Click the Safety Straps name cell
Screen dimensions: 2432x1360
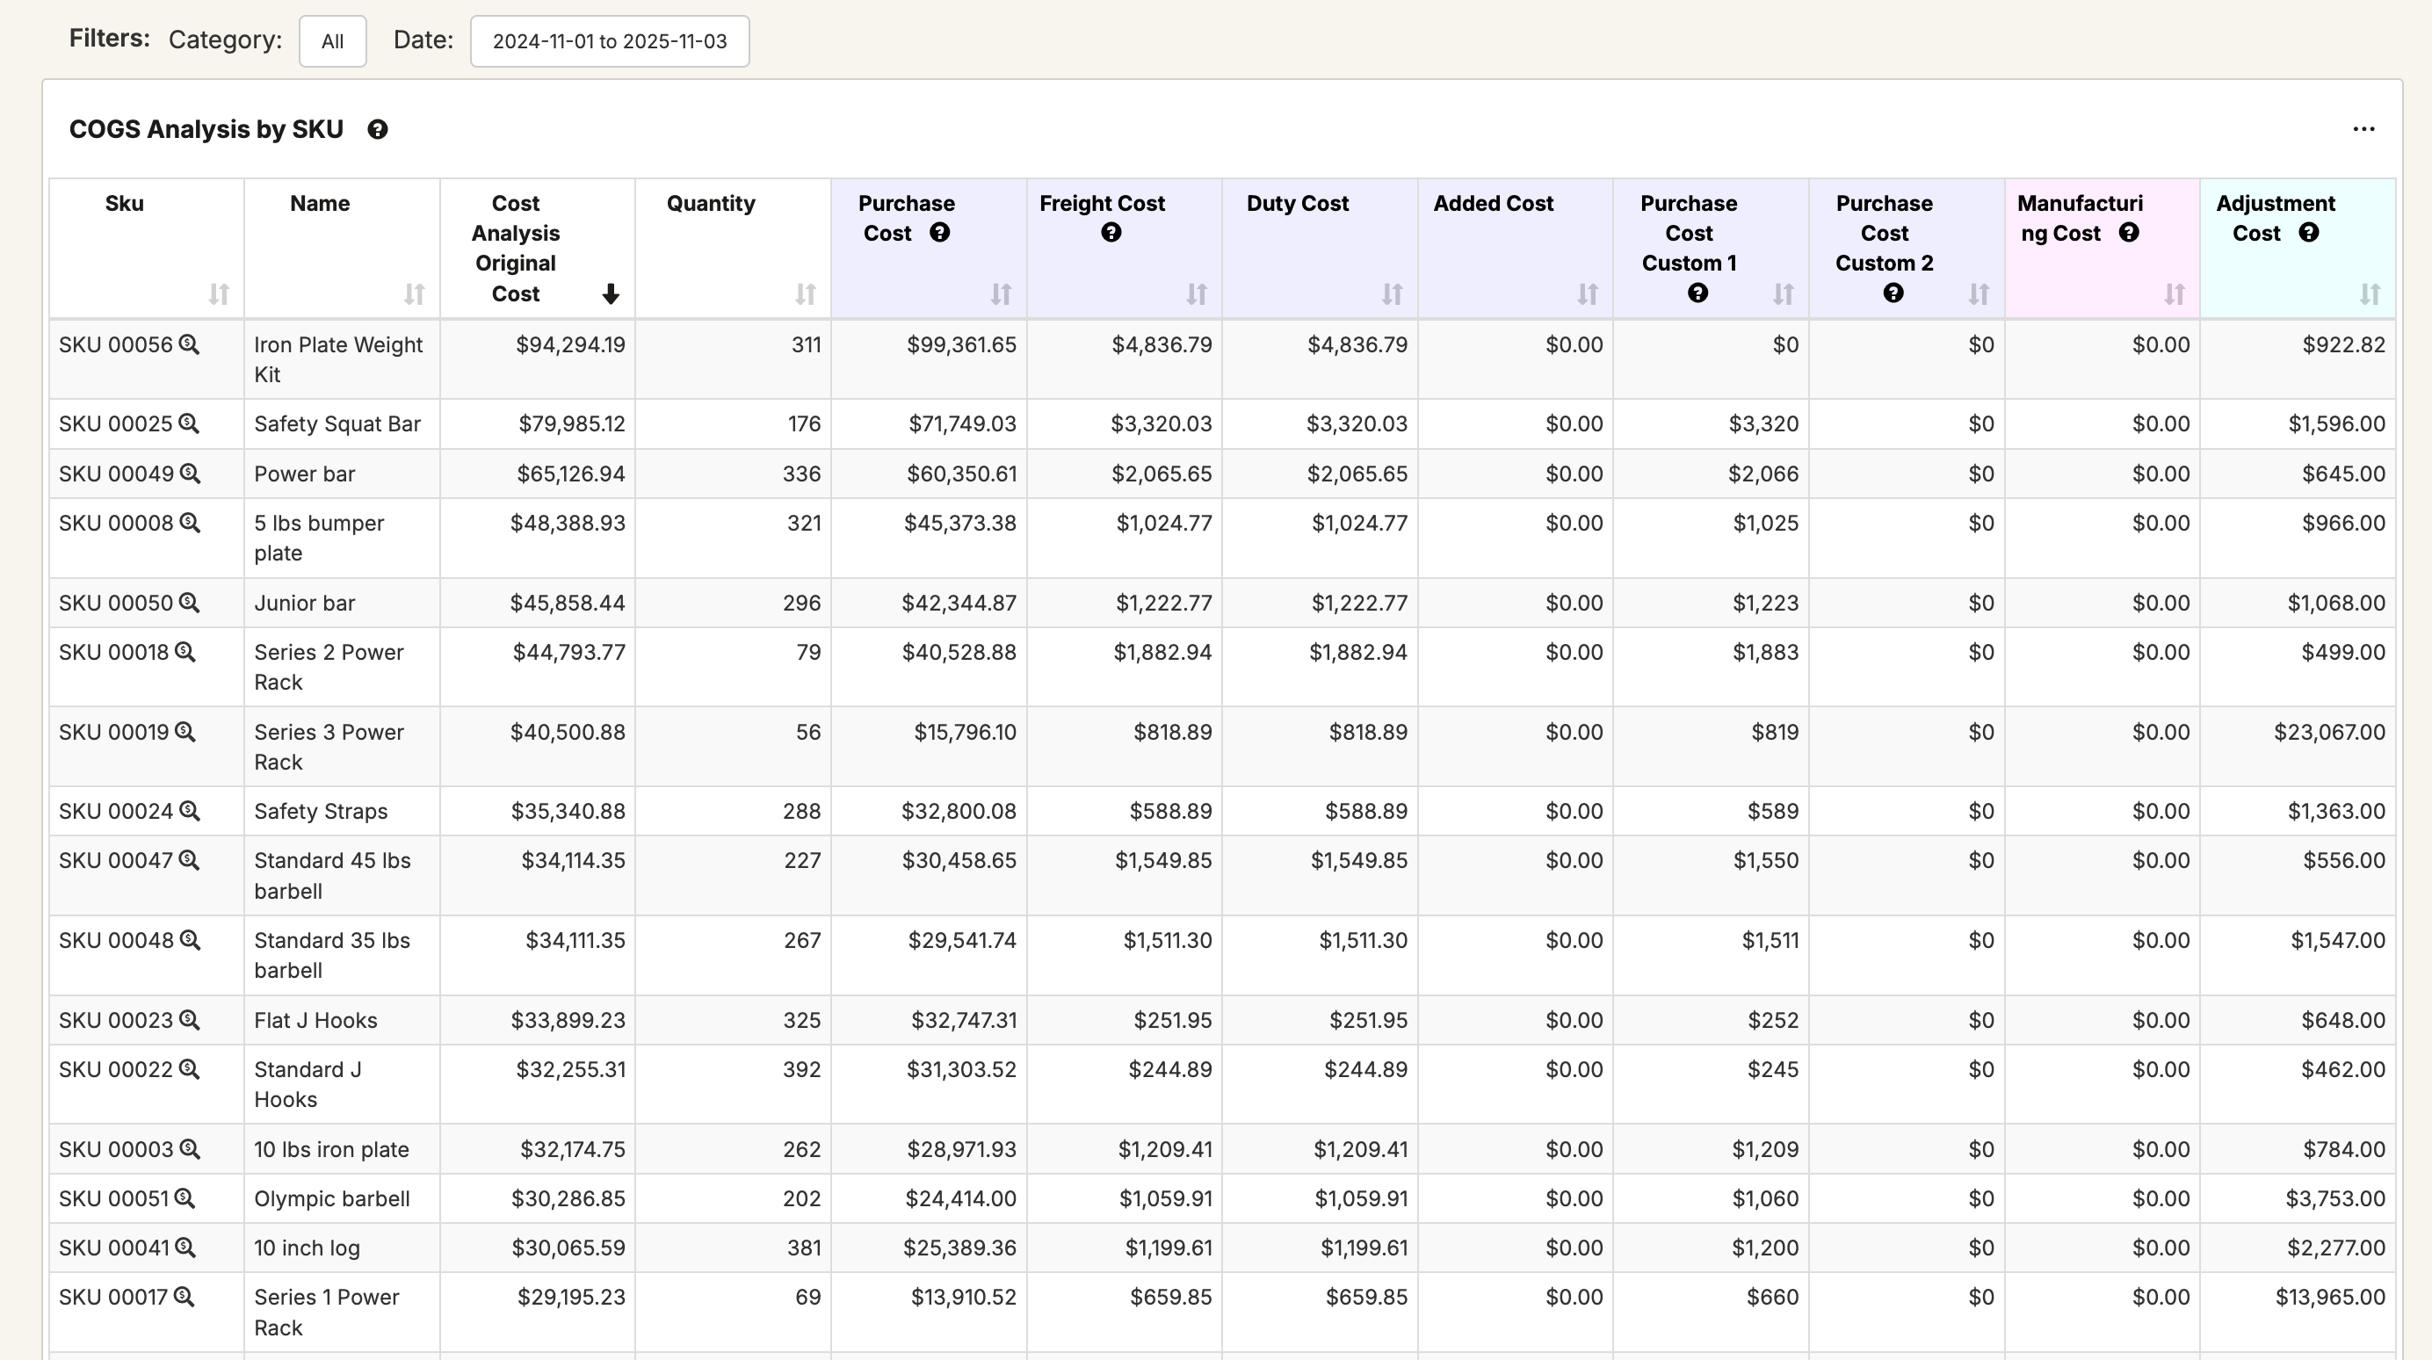coord(321,812)
